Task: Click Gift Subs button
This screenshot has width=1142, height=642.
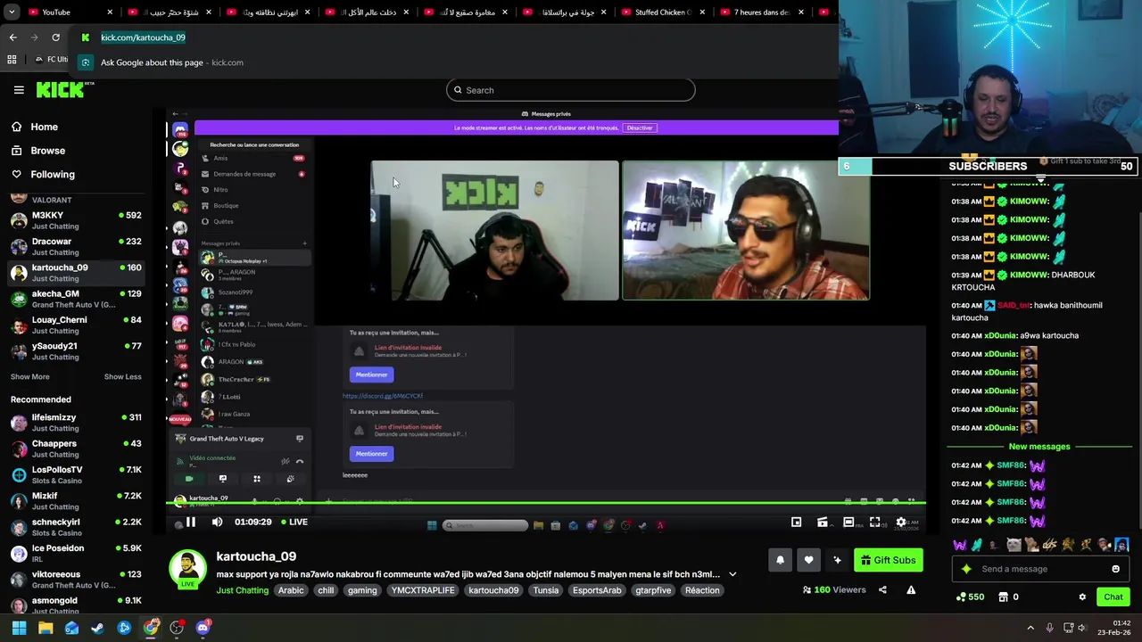Action: click(x=888, y=560)
